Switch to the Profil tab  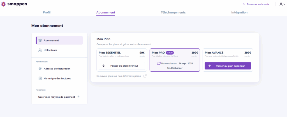47,12
